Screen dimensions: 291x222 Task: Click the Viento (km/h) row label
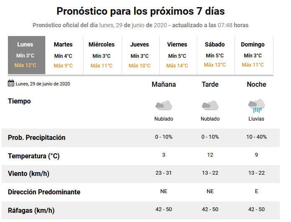[31, 173]
